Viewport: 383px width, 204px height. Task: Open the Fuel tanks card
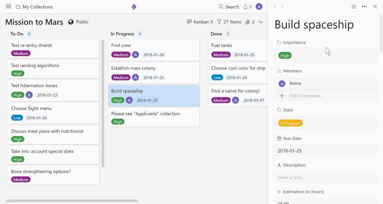click(238, 50)
